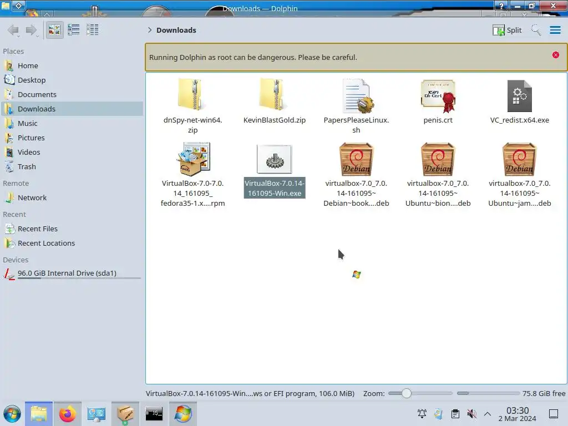Open the terminal taskbar icon
This screenshot has width=568, height=426.
click(154, 414)
